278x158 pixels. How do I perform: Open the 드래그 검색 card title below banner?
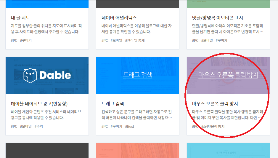(113, 104)
